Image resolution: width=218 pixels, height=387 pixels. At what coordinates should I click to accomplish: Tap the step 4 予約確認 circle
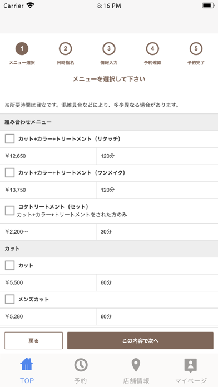152,48
